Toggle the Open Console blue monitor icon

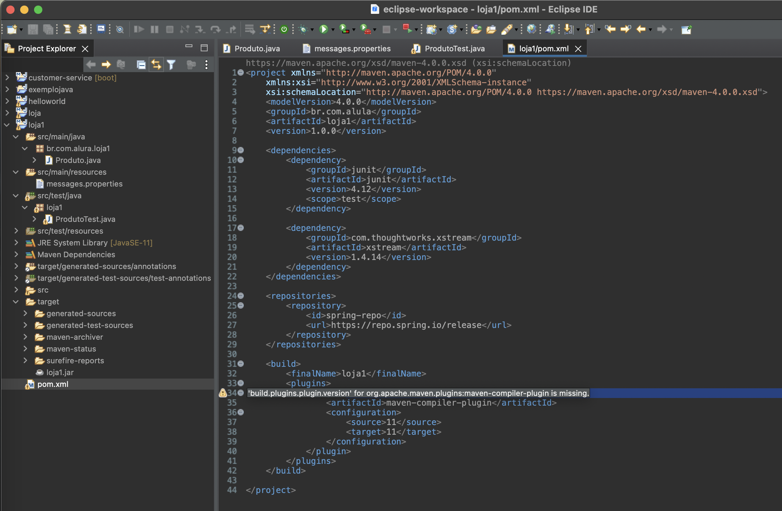[x=101, y=29]
